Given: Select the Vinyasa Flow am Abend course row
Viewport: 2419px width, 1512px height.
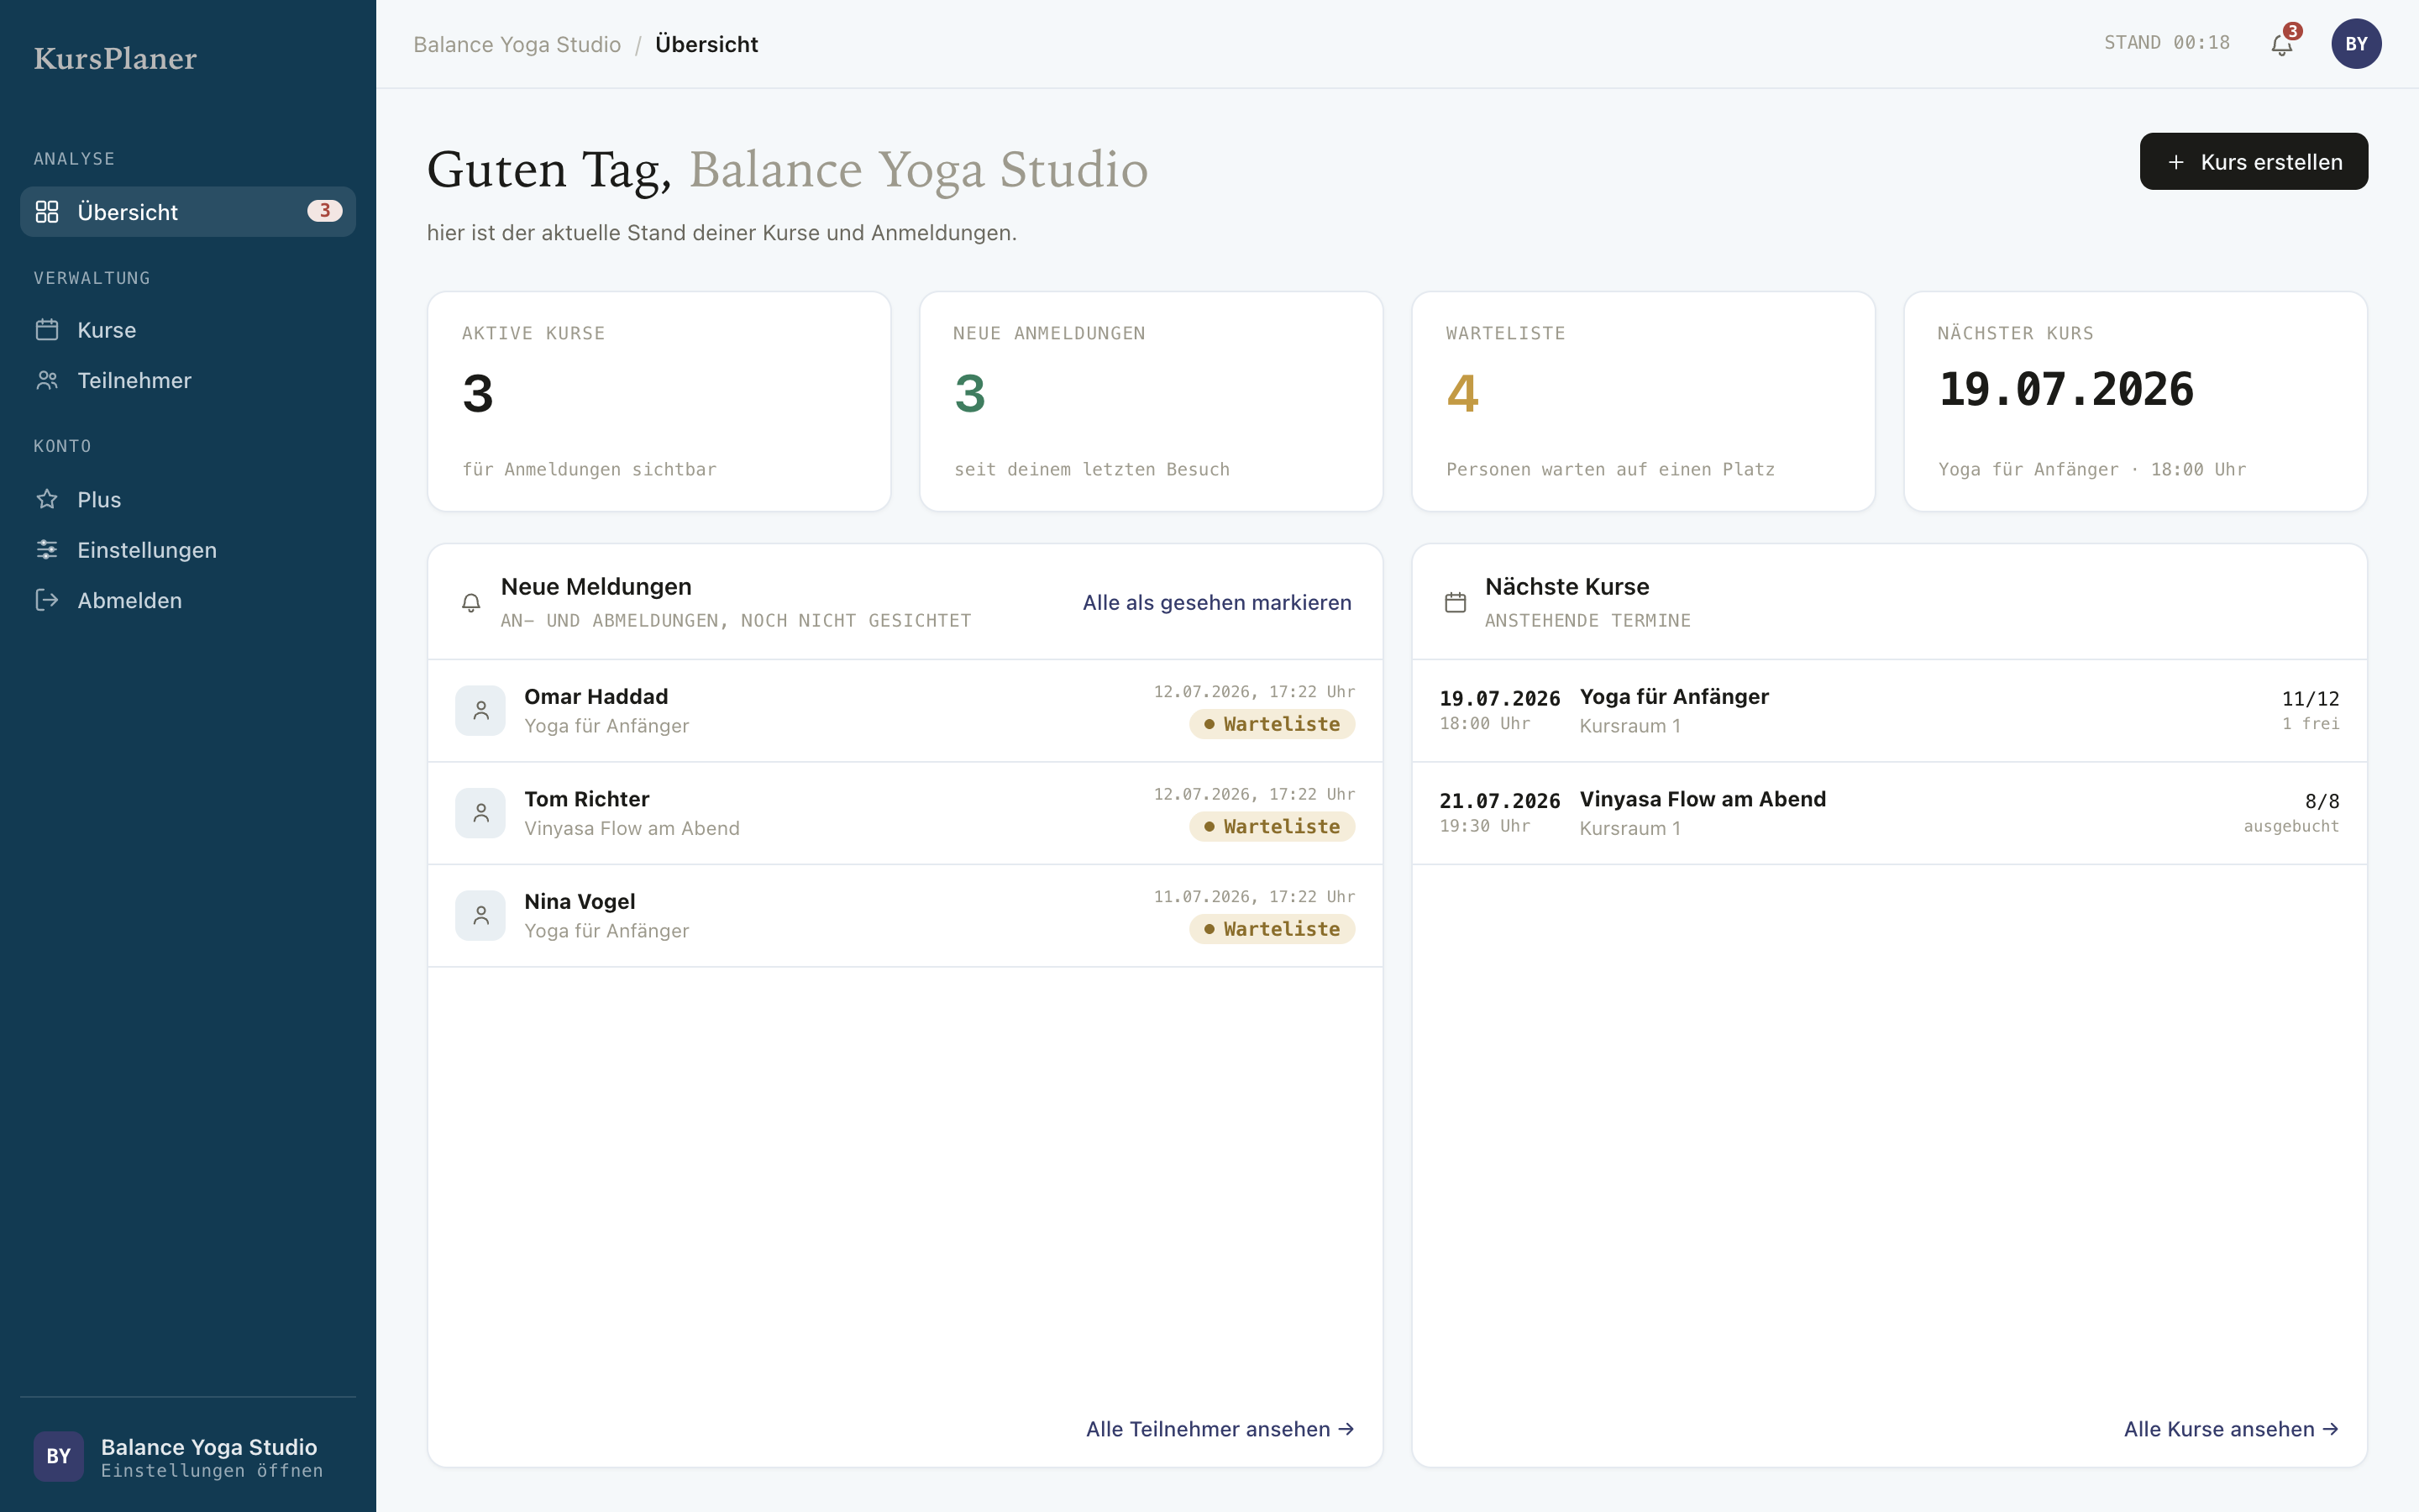Looking at the screenshot, I should 1889,813.
